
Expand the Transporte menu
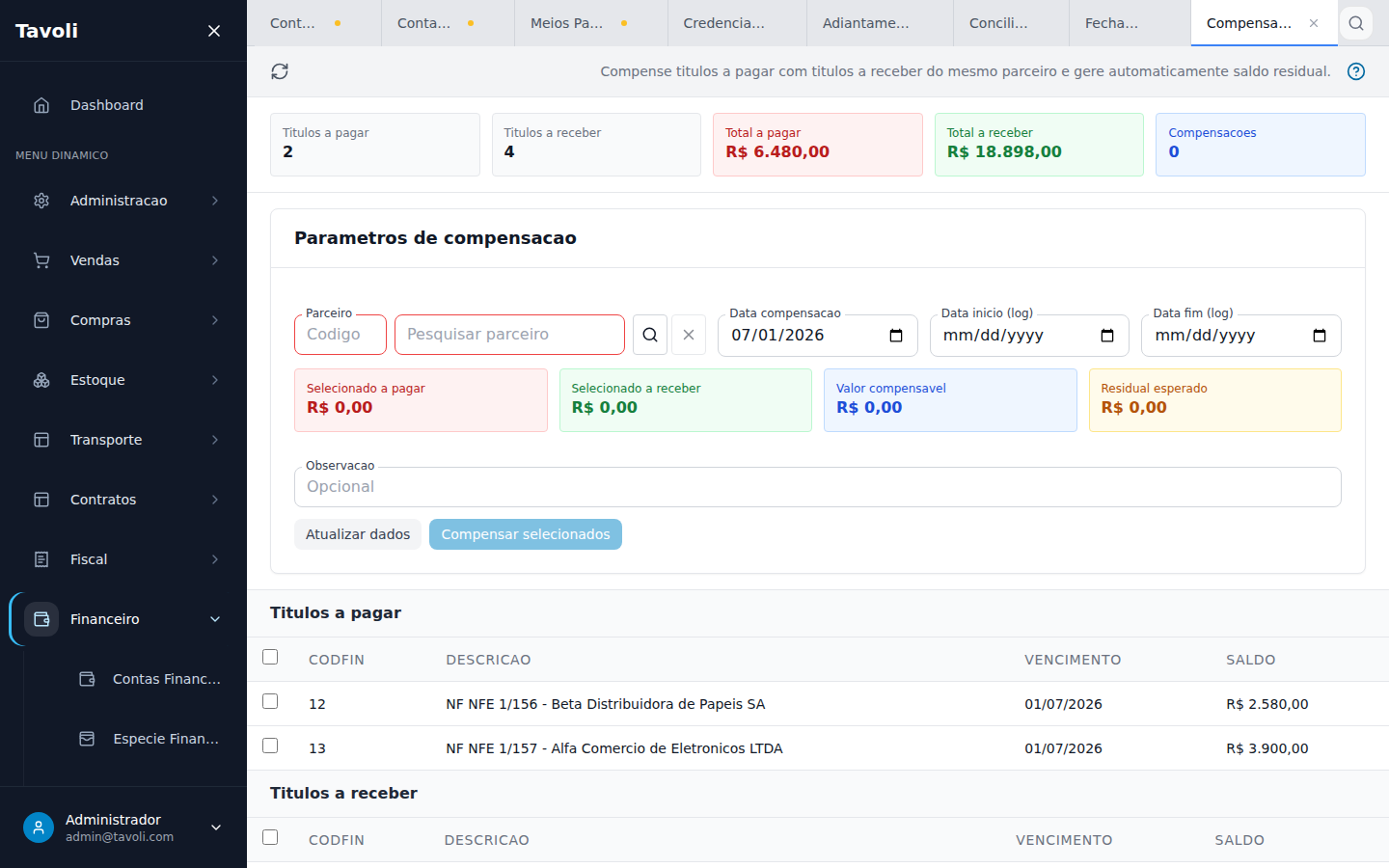tap(215, 440)
